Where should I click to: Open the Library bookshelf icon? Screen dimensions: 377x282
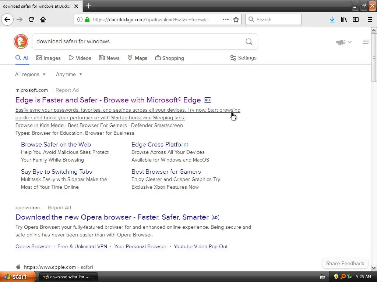click(344, 19)
